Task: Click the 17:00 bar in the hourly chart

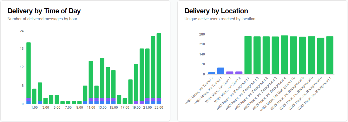Action: point(125,101)
